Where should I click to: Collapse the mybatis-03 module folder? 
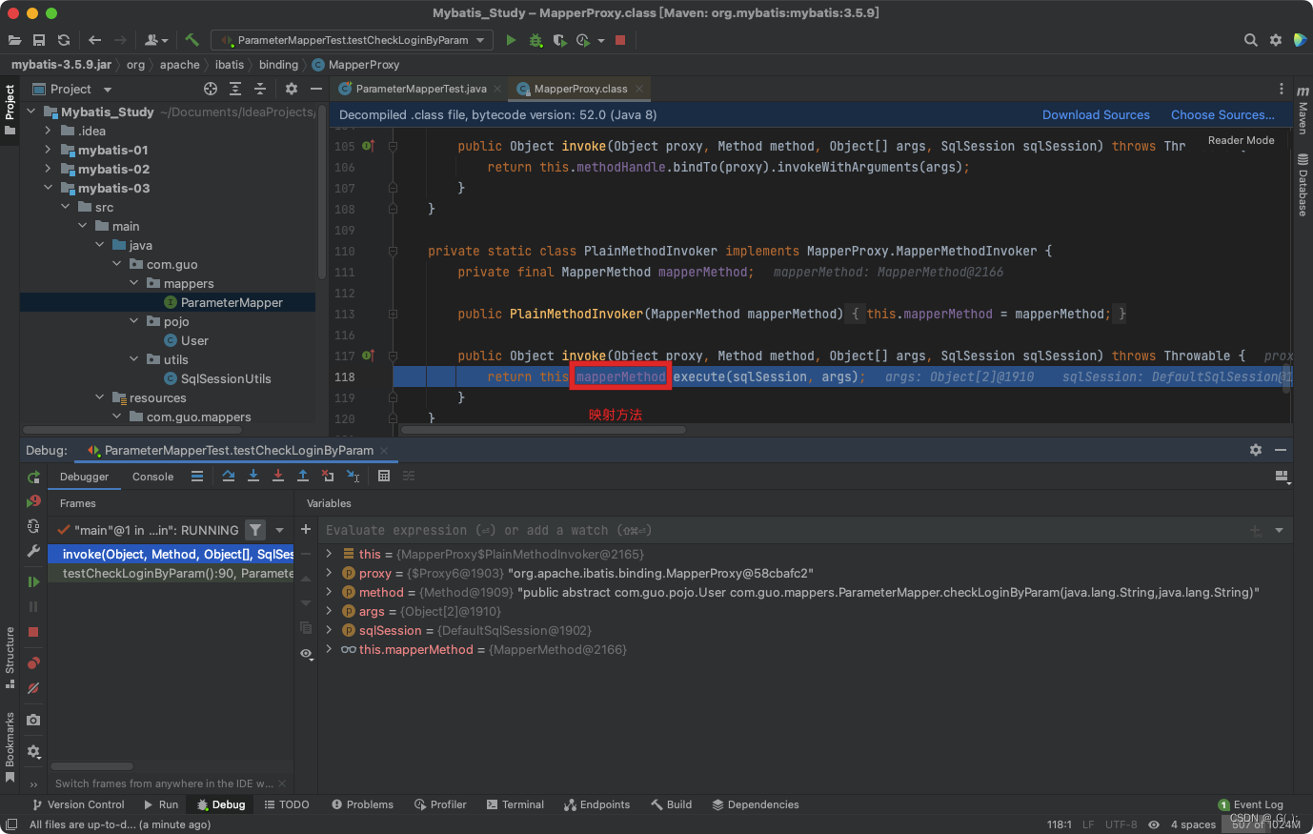(48, 188)
